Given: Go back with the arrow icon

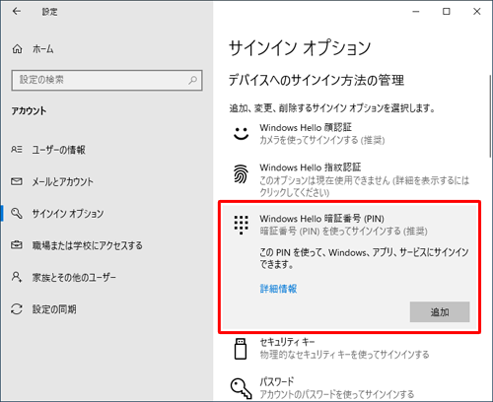Looking at the screenshot, I should pyautogui.click(x=17, y=12).
